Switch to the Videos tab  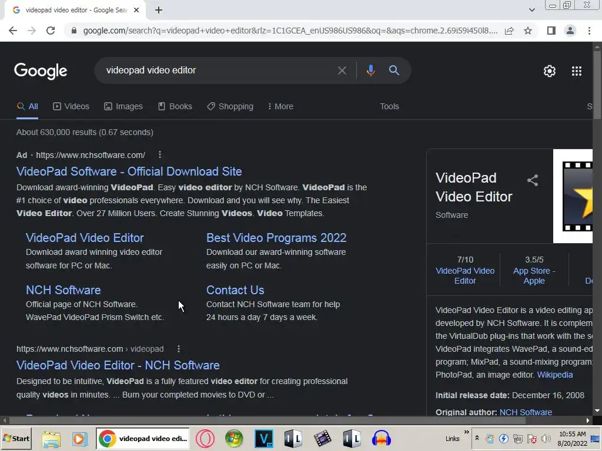pos(71,107)
